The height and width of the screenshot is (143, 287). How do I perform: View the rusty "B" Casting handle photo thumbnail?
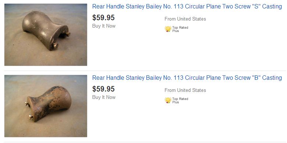(x=46, y=106)
